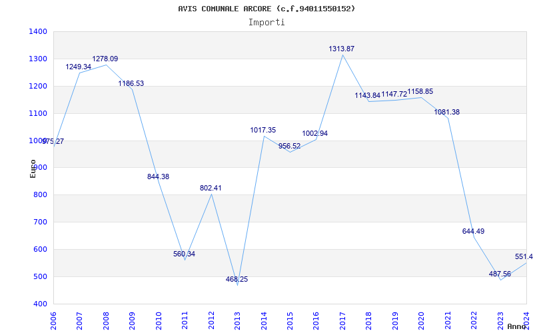Select the 844.38 data label
Image resolution: width=533 pixels, height=333 pixels.
coord(158,176)
